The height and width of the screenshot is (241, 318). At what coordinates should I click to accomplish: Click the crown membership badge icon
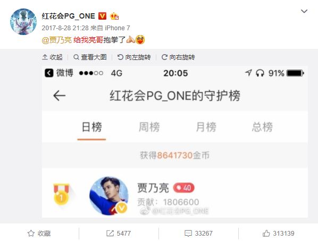pyautogui.click(x=114, y=16)
